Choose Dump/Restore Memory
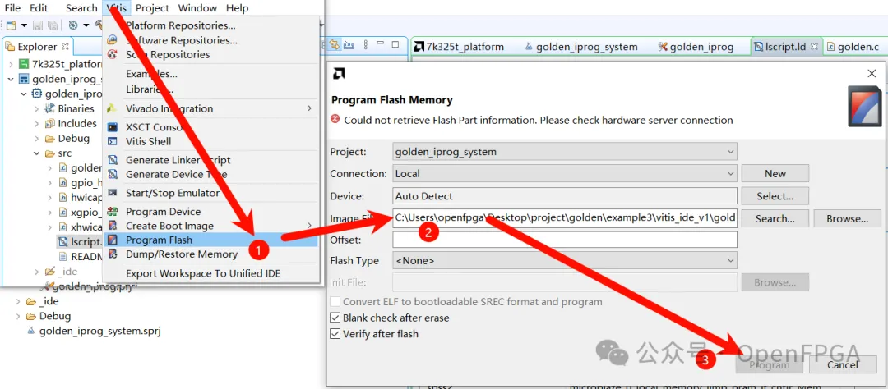This screenshot has height=389, width=888. 182,254
